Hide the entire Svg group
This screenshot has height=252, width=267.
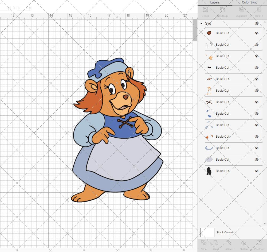[x=256, y=24]
